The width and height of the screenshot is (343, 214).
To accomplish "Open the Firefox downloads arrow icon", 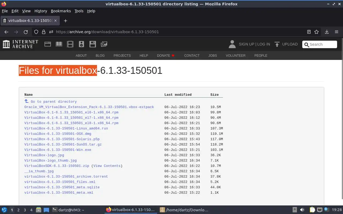I will click(327, 32).
